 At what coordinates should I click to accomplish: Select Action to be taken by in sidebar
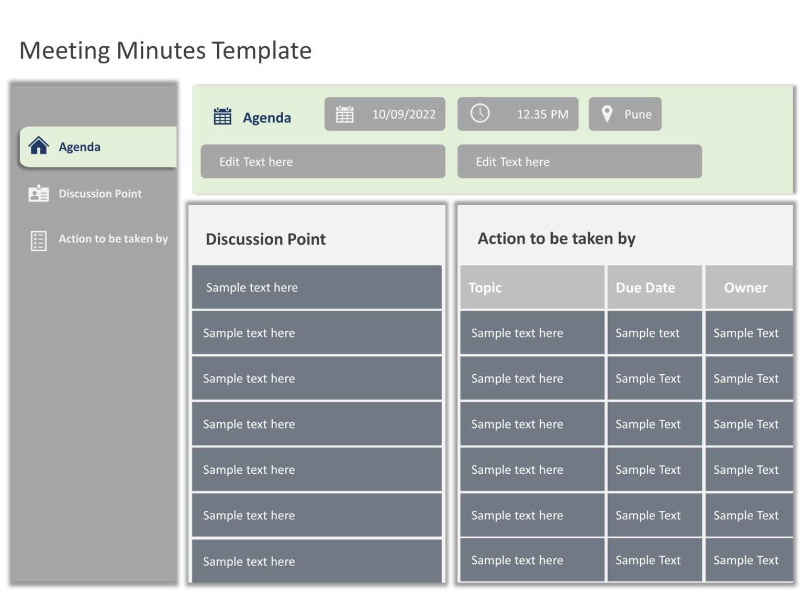113,239
